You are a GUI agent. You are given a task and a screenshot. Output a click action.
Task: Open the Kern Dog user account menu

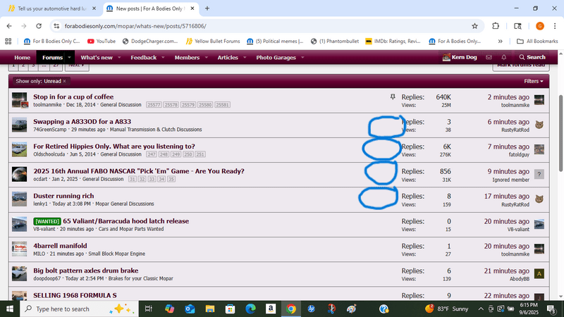click(x=460, y=57)
